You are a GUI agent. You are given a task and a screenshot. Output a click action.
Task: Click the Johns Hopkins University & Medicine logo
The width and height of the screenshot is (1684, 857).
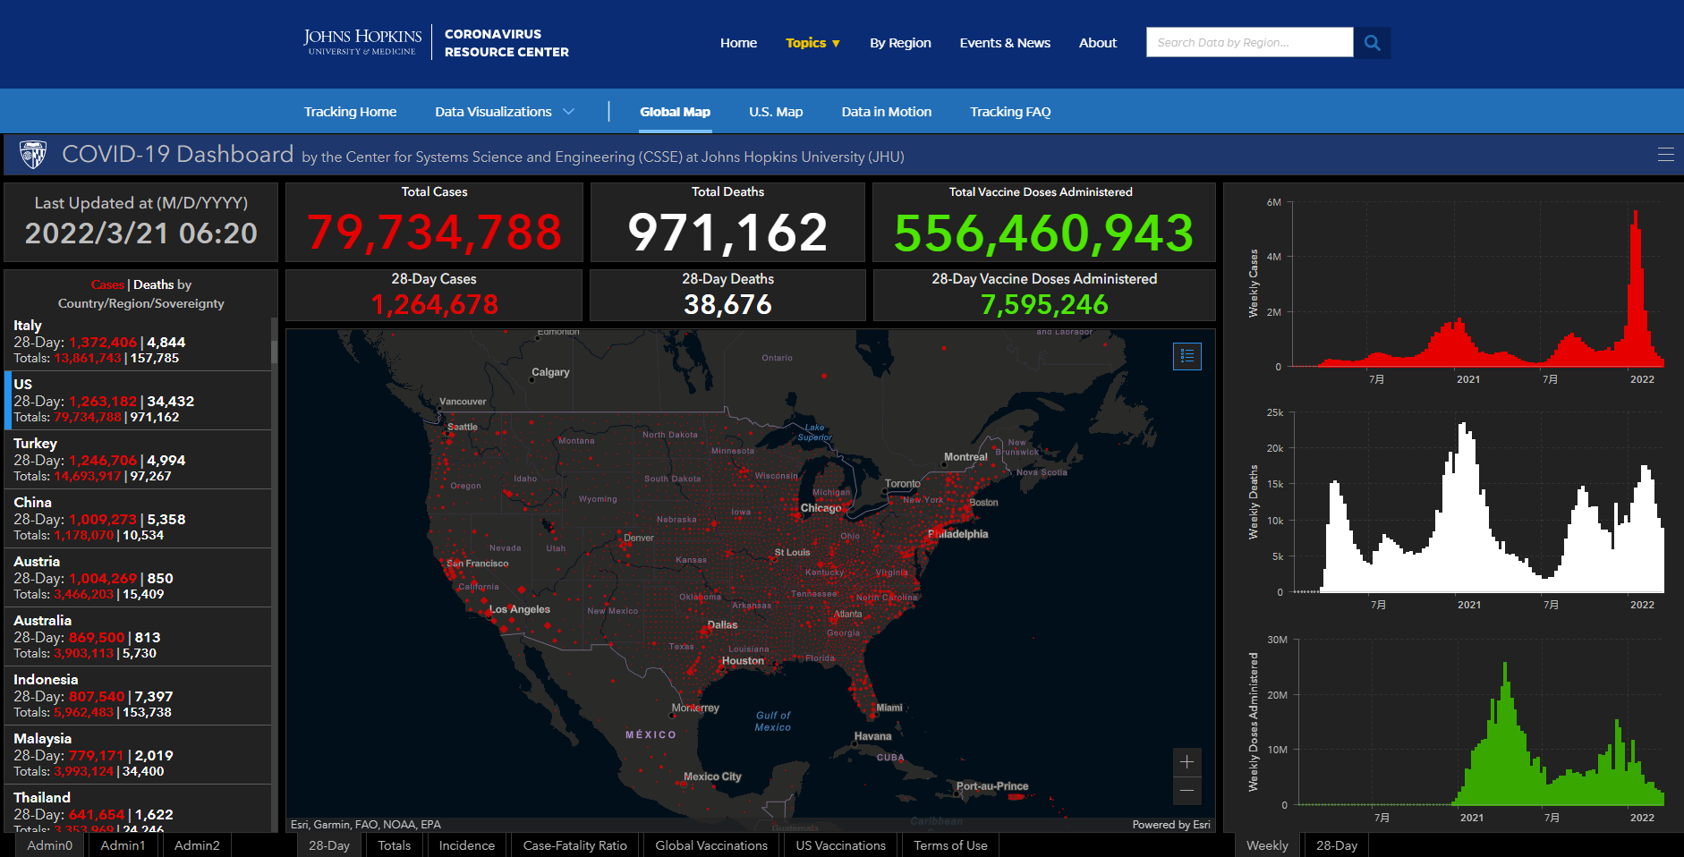click(362, 42)
